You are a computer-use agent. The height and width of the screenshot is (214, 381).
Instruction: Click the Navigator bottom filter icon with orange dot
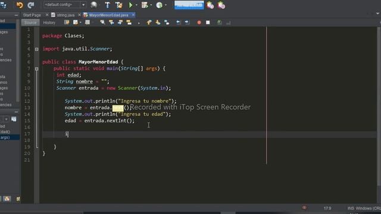[x=7, y=199]
